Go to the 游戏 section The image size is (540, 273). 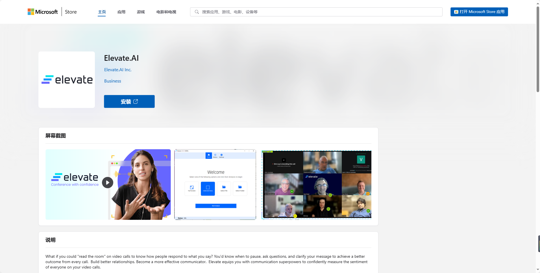click(141, 12)
